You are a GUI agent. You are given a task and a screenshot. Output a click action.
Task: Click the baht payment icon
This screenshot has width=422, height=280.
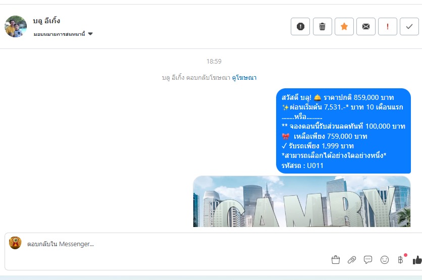click(x=400, y=259)
